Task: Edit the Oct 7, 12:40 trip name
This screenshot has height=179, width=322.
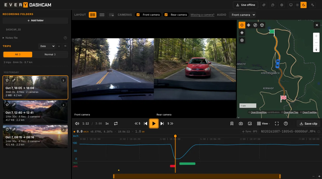Action: (14, 105)
